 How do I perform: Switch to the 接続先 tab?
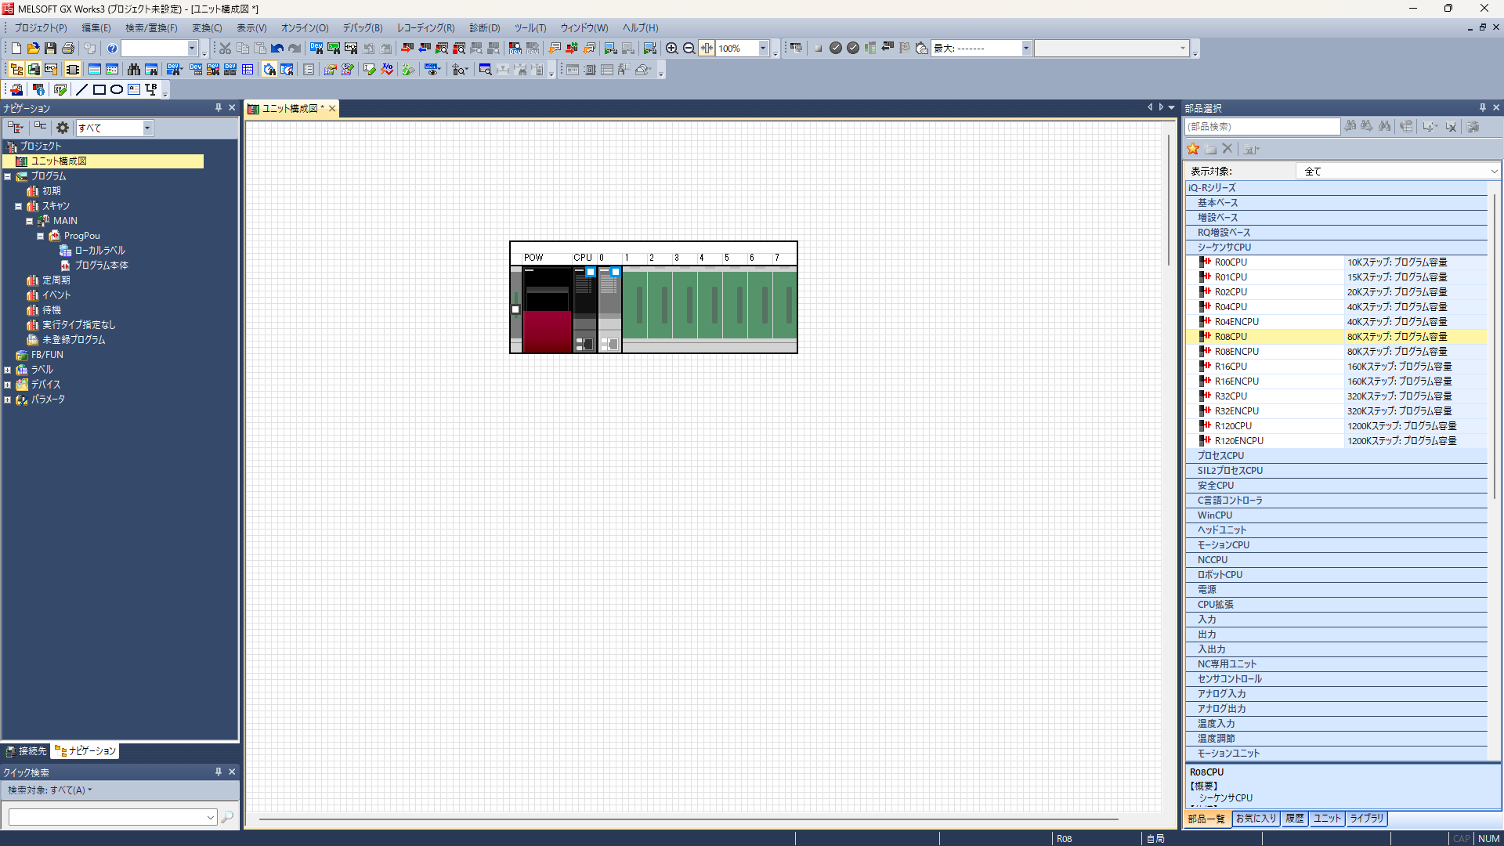point(27,751)
